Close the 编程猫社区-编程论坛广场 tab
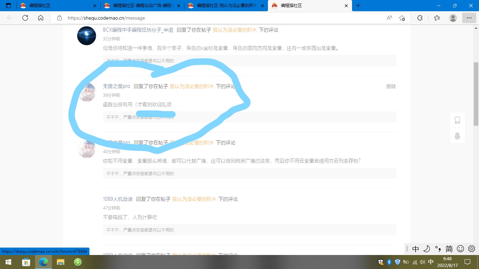479x269 pixels. [x=179, y=6]
